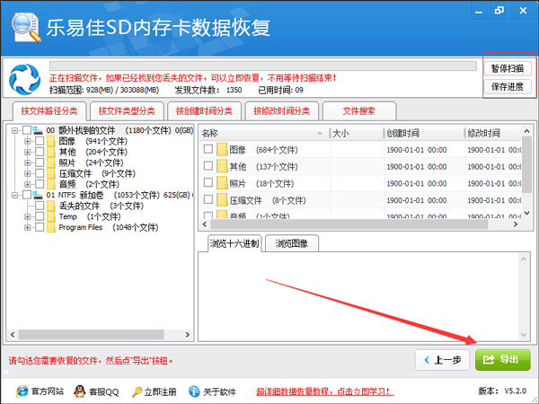Expand the 图像 (941个文件) tree node
Image resolution: width=539 pixels, height=404 pixels.
tap(28, 141)
